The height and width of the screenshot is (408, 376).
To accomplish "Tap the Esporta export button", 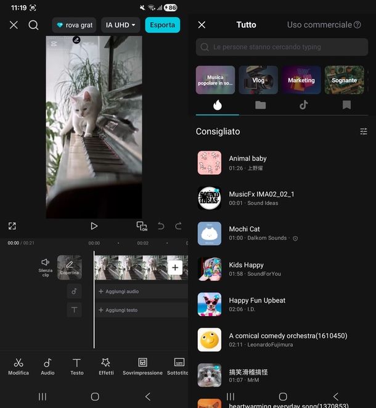I will click(x=162, y=25).
